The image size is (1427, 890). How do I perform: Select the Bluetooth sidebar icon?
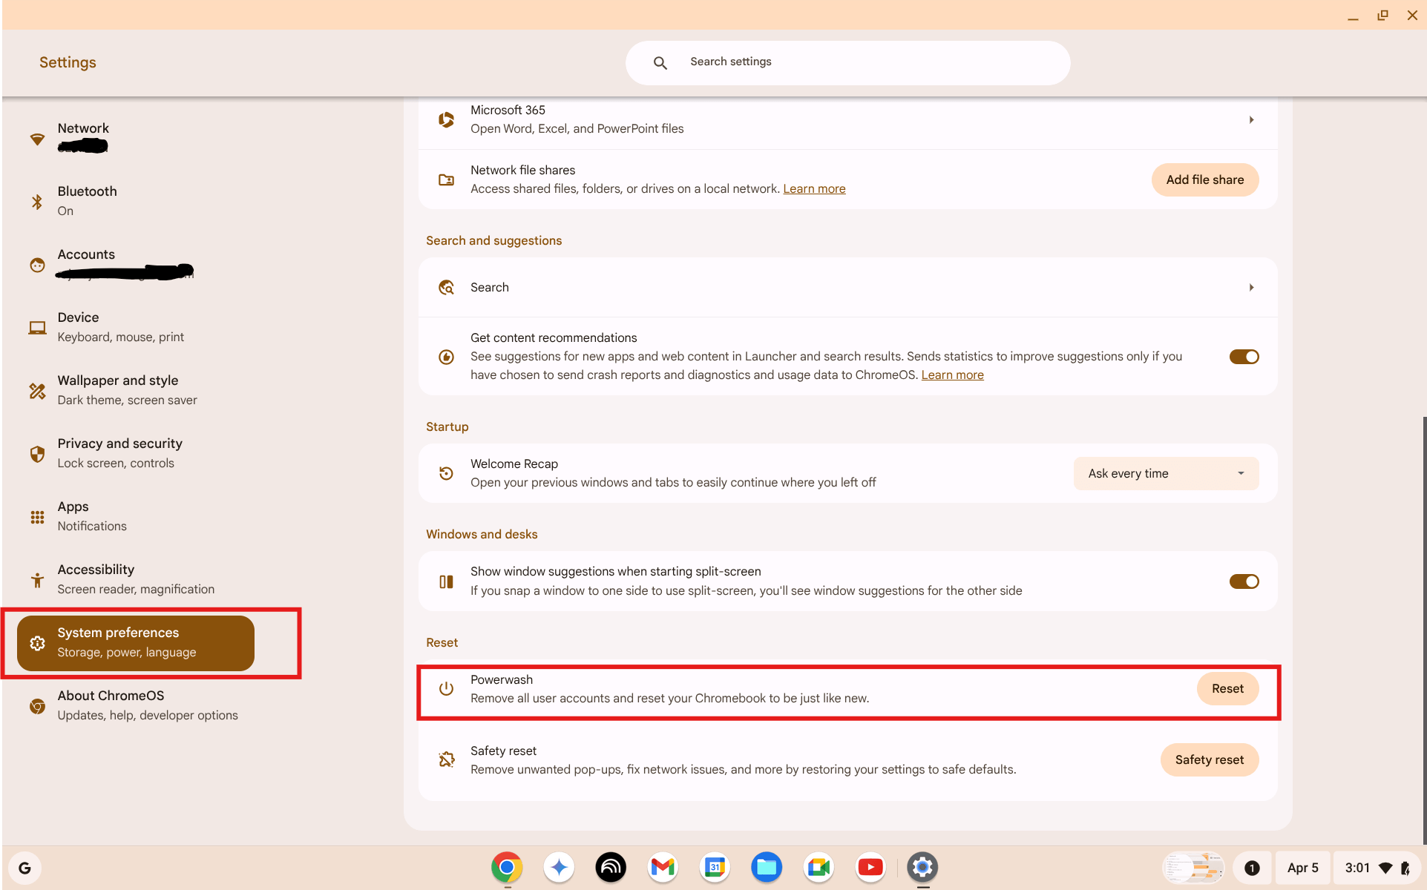click(37, 200)
